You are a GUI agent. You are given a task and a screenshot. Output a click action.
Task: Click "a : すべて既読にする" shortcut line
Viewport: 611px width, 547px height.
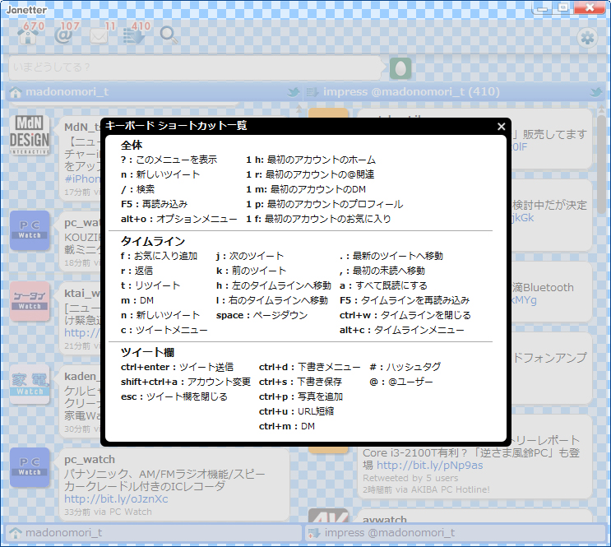[383, 285]
